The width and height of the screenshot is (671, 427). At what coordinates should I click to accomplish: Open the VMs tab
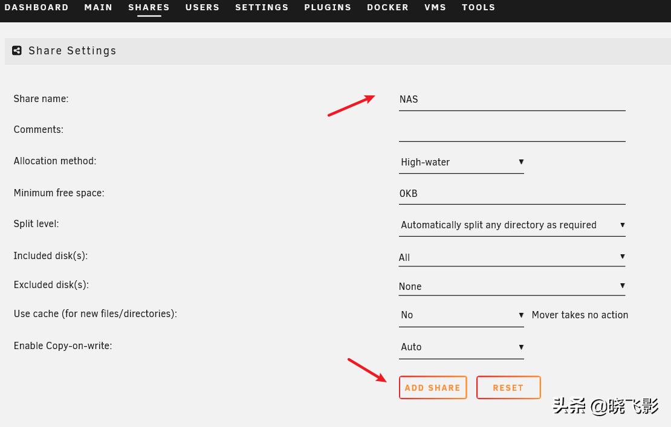435,8
